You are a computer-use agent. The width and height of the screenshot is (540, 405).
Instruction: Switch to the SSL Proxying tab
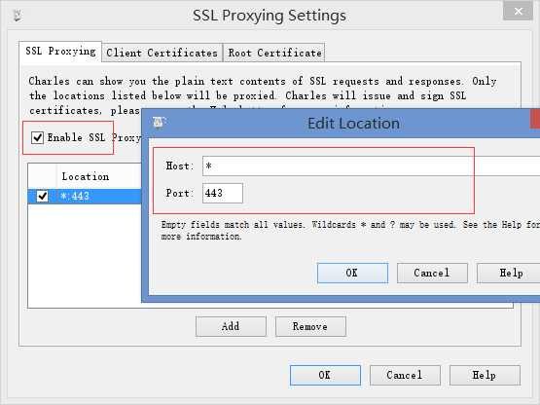coord(60,52)
